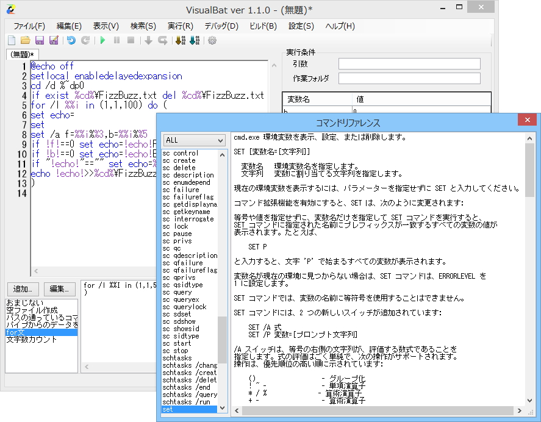Select for文 in the snippet list
This screenshot has width=541, height=422.
[41, 332]
